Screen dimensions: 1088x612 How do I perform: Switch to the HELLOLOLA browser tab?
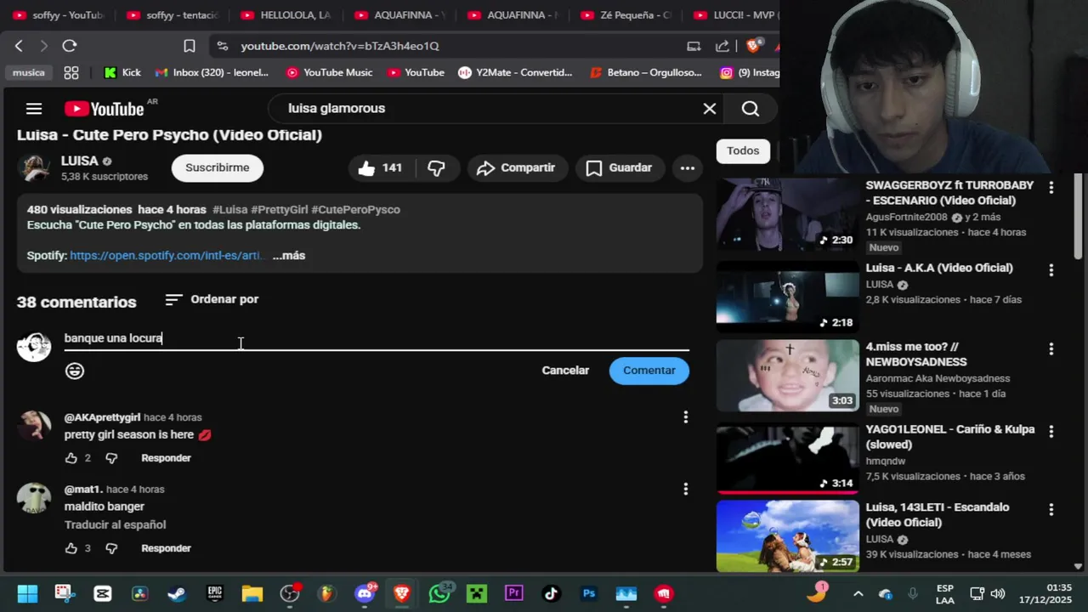286,15
